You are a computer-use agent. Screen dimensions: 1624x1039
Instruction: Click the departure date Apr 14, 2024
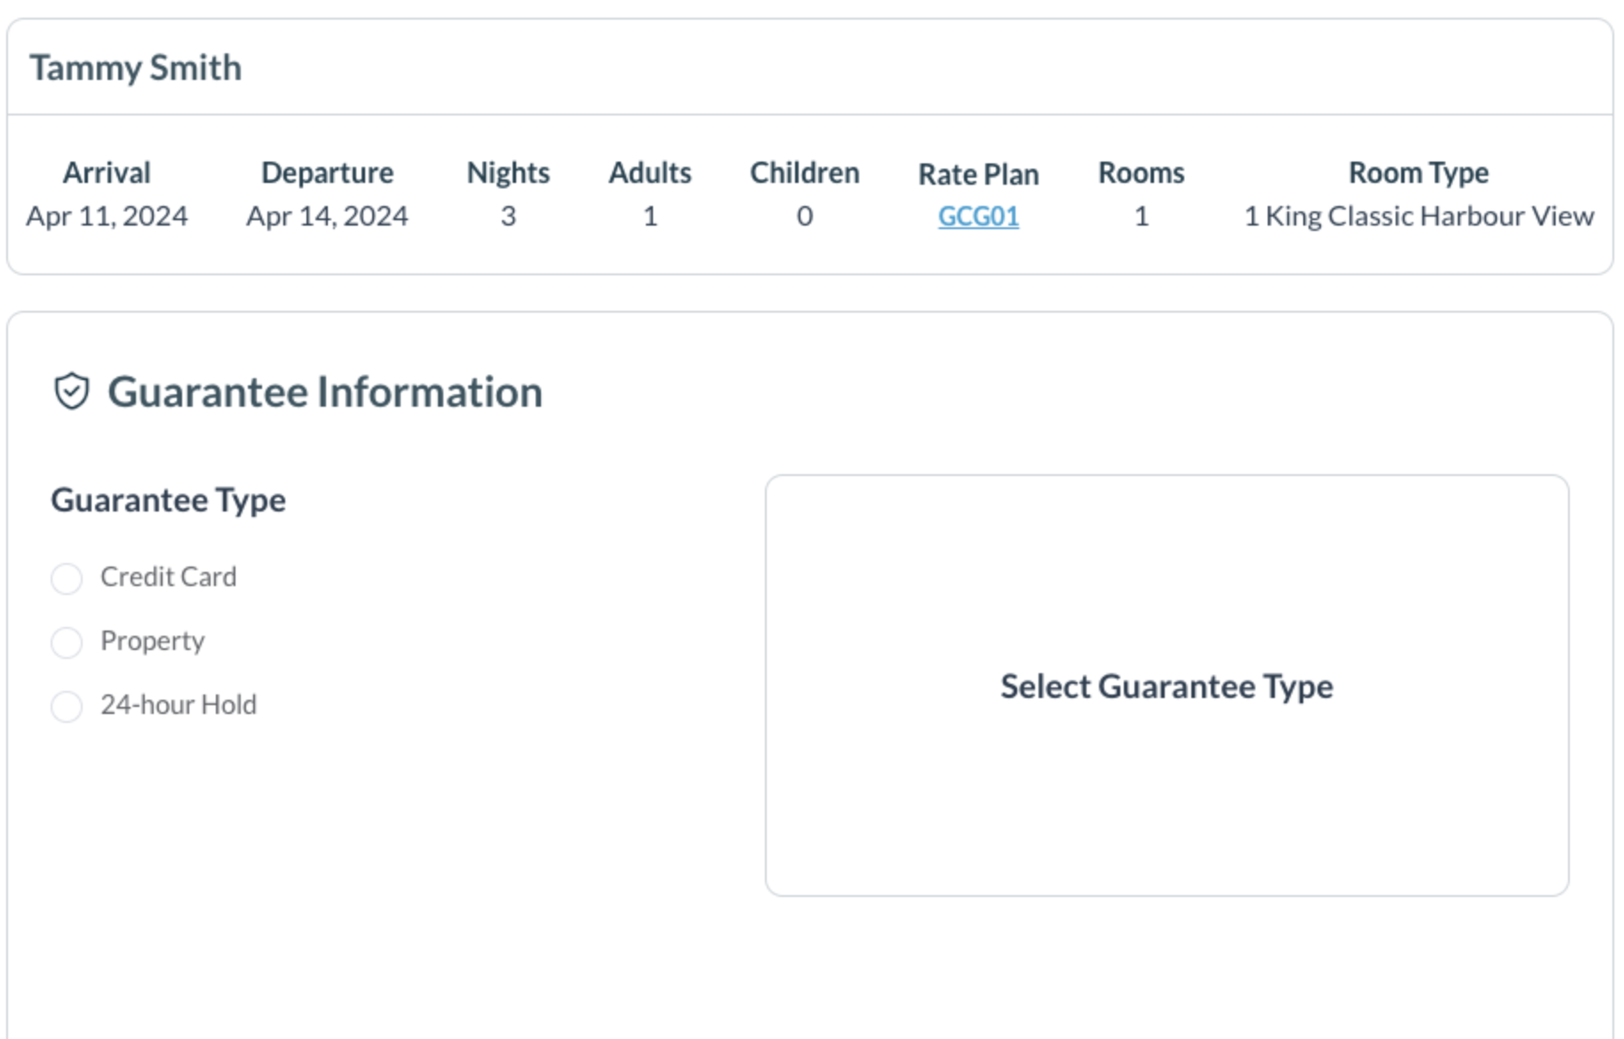pos(329,215)
